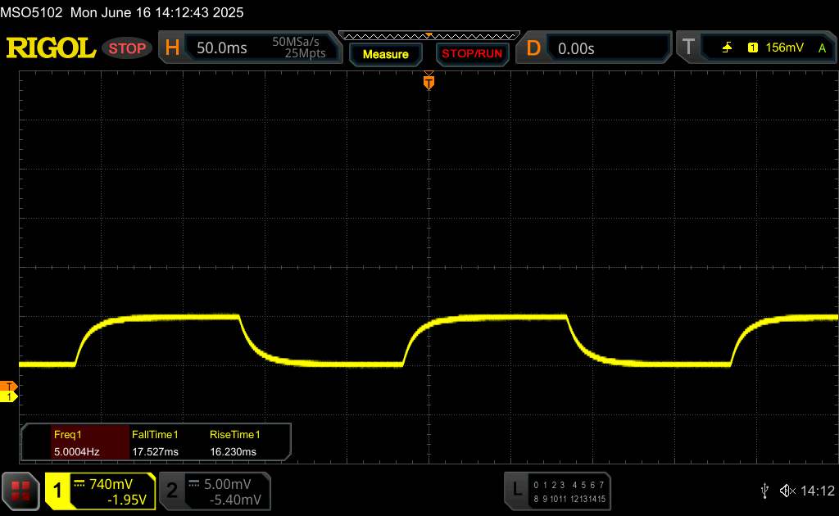Viewport: 839px width, 516px height.
Task: Click the muted speaker sound icon
Action: coord(787,490)
